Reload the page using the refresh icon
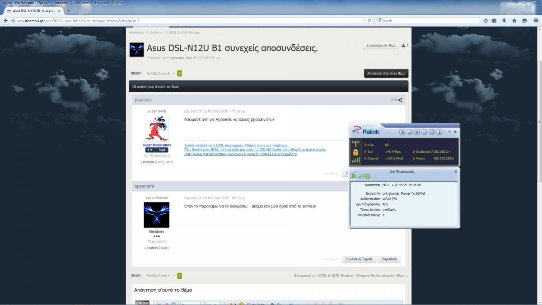Image resolution: width=542 pixels, height=305 pixels. 369,20
